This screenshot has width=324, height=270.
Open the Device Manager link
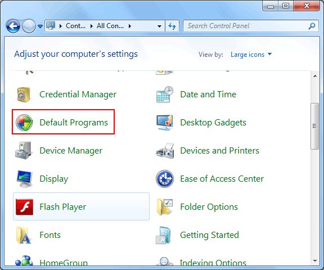71,151
